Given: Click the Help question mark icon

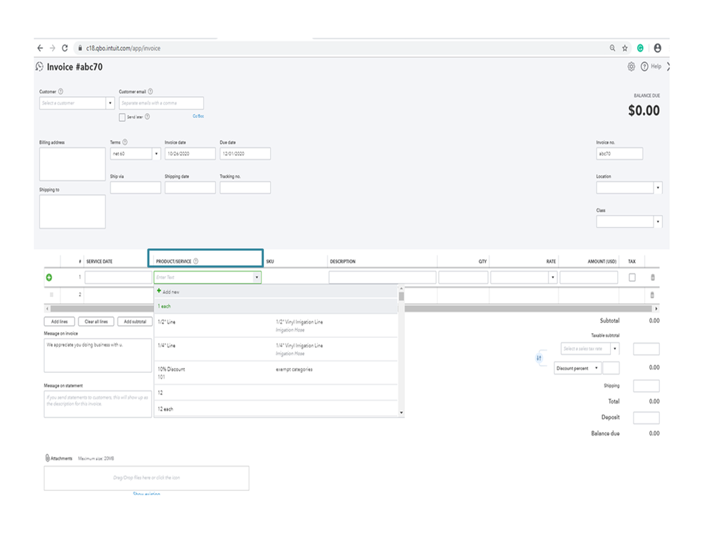Looking at the screenshot, I should [x=644, y=67].
